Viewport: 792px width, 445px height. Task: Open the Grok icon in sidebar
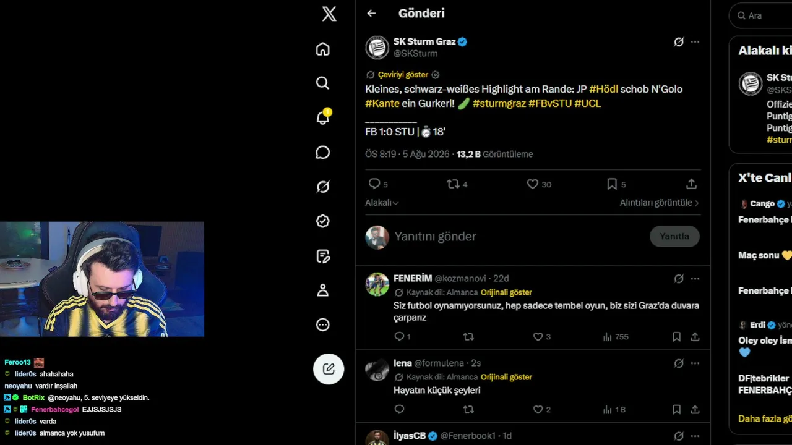323,187
